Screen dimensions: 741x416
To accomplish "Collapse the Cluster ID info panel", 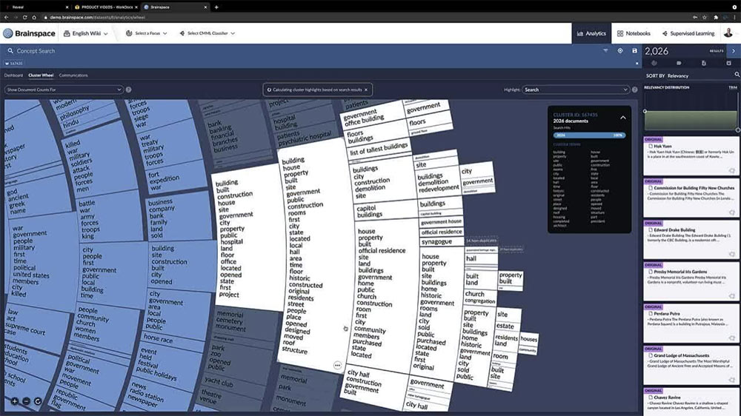I will [623, 117].
